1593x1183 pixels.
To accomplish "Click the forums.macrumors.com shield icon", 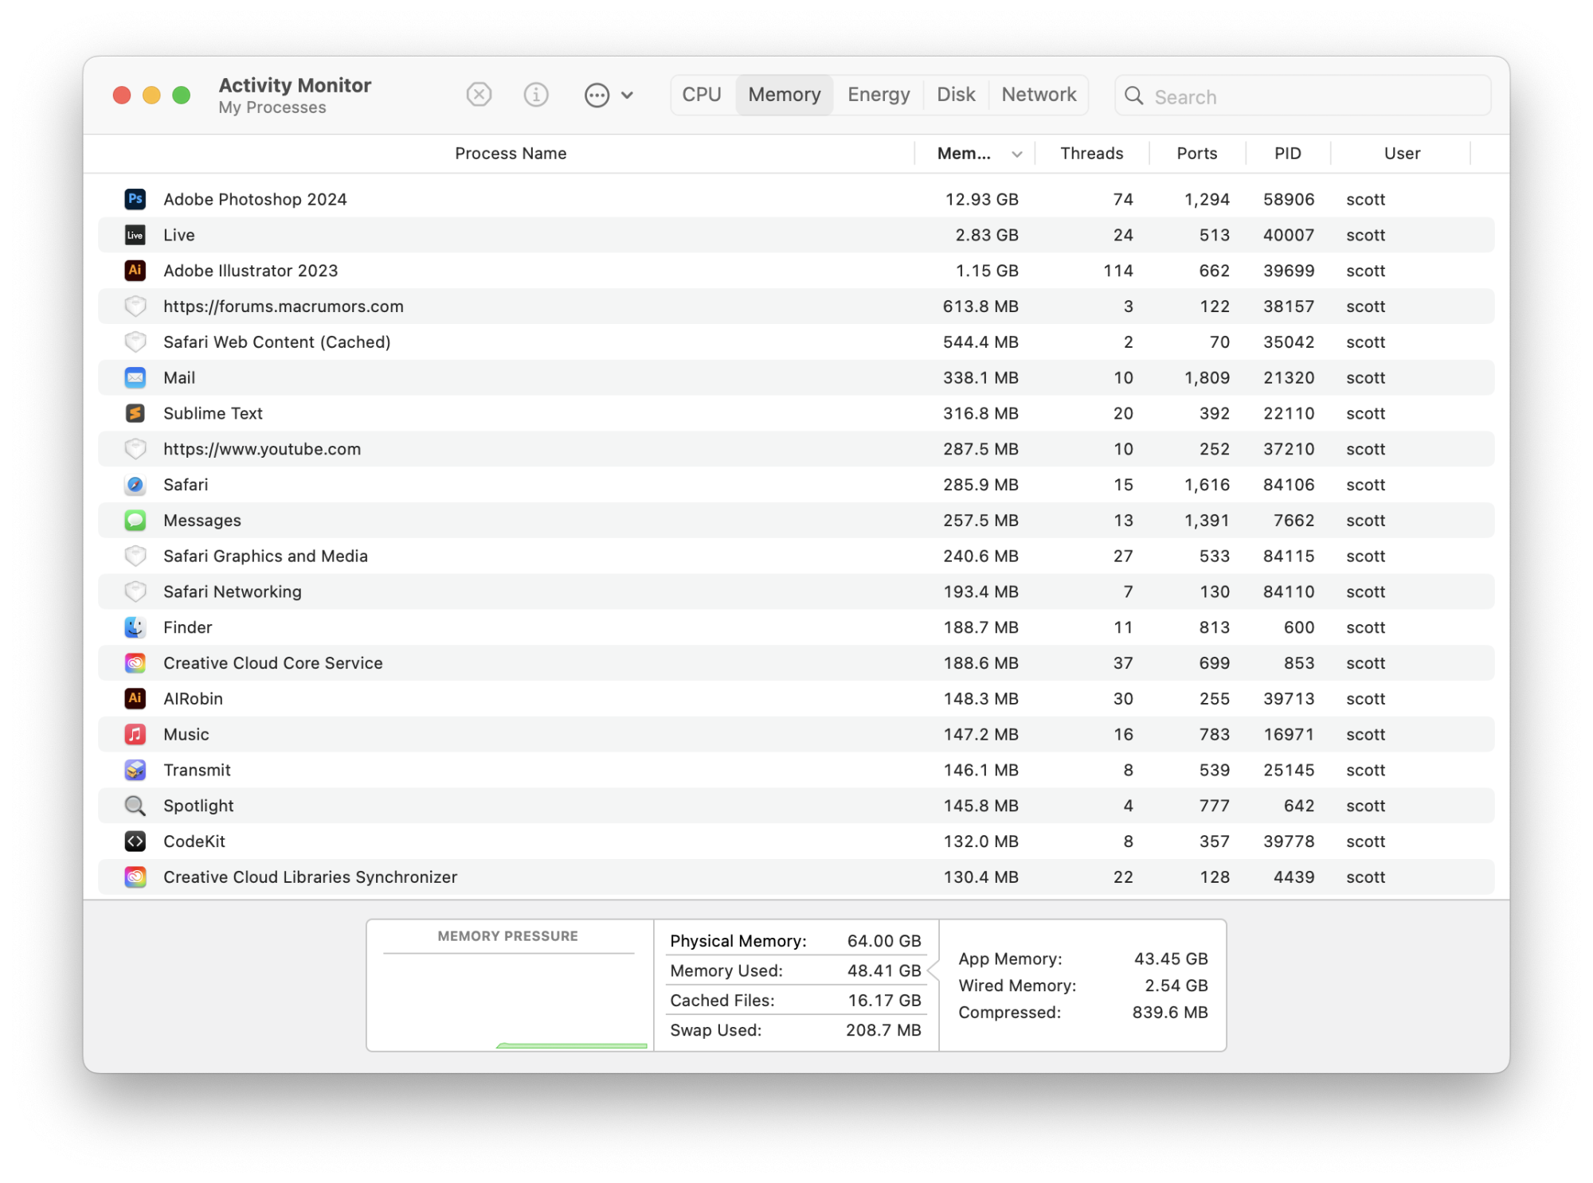I will (135, 306).
